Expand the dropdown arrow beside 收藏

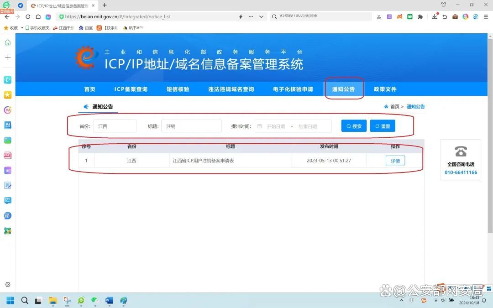coord(22,28)
